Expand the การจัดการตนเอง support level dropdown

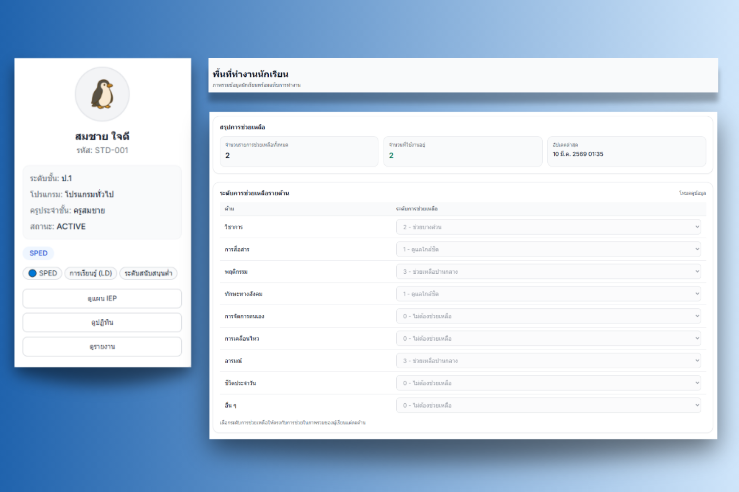pos(548,316)
